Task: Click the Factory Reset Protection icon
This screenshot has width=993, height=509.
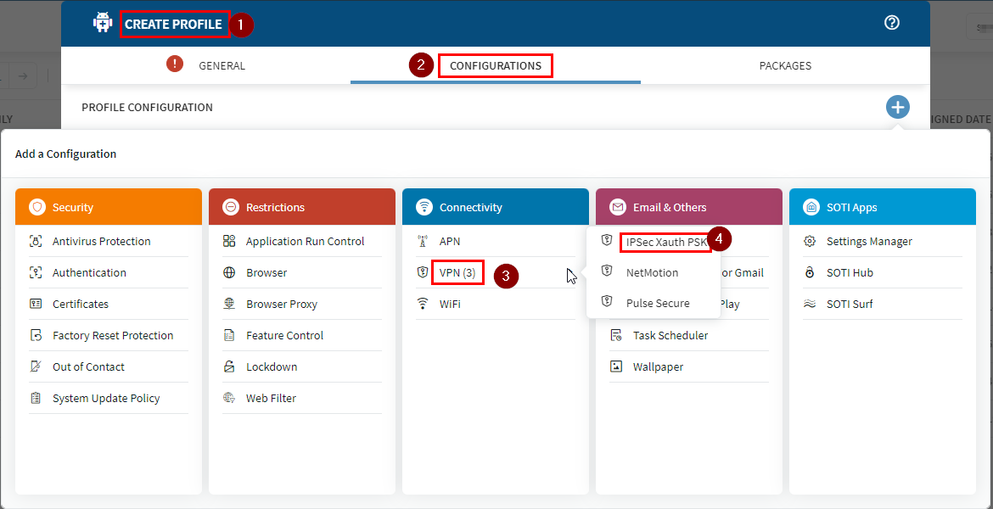Action: point(36,336)
